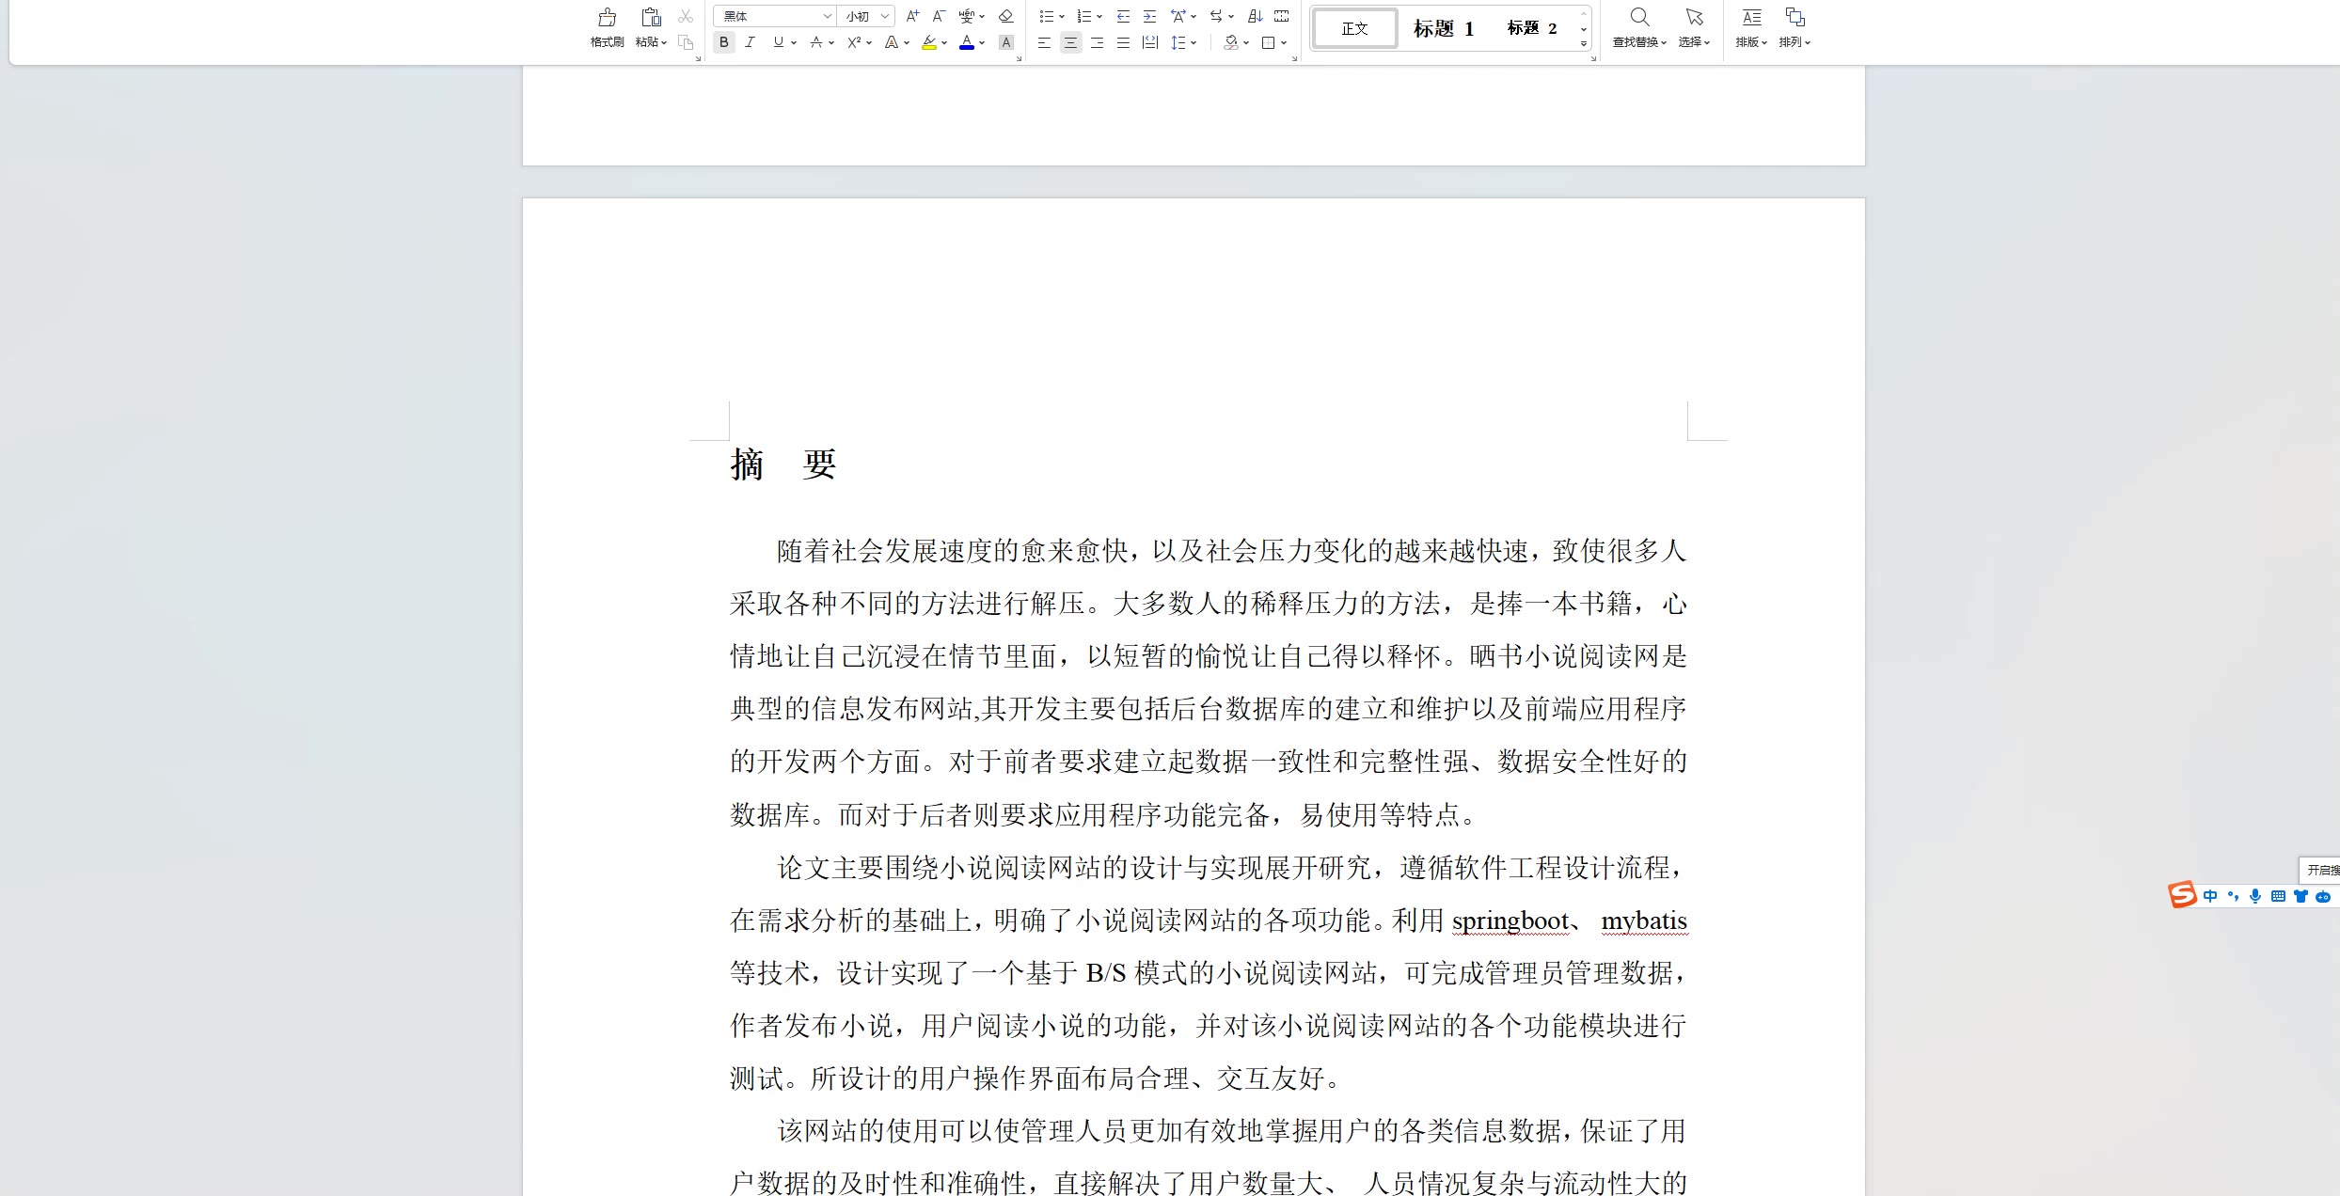Open Sogou soft keyboard icon
The image size is (2340, 1196).
[2278, 896]
